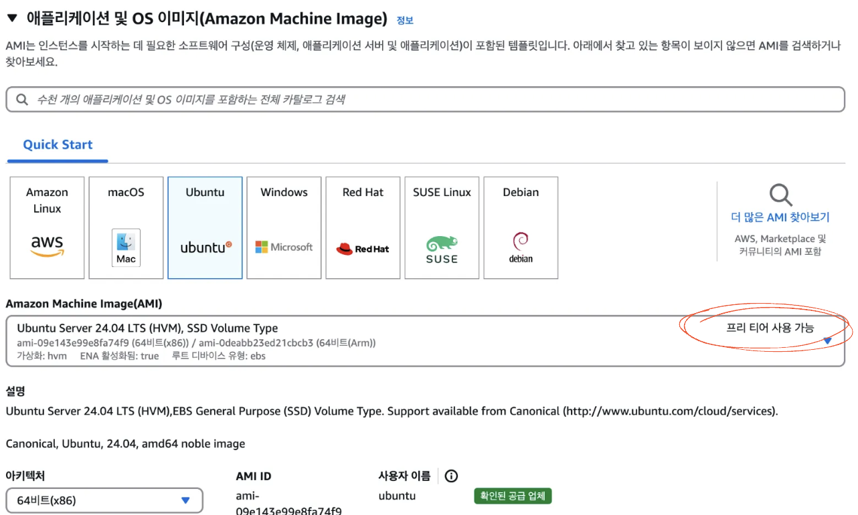Open the 정보 info link
Image resolution: width=858 pixels, height=515 pixels.
[x=405, y=21]
